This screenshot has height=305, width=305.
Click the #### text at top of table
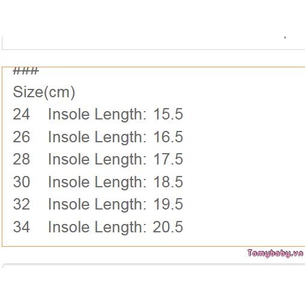coord(26,71)
